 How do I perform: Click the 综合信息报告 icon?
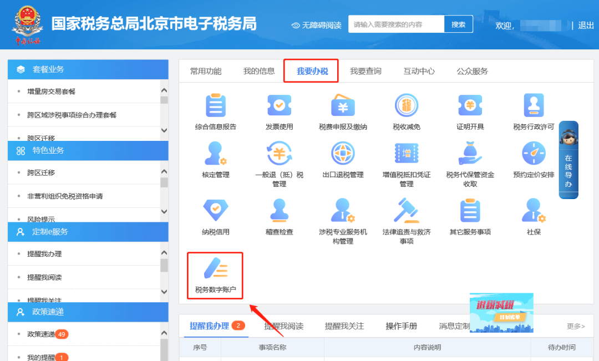point(215,105)
